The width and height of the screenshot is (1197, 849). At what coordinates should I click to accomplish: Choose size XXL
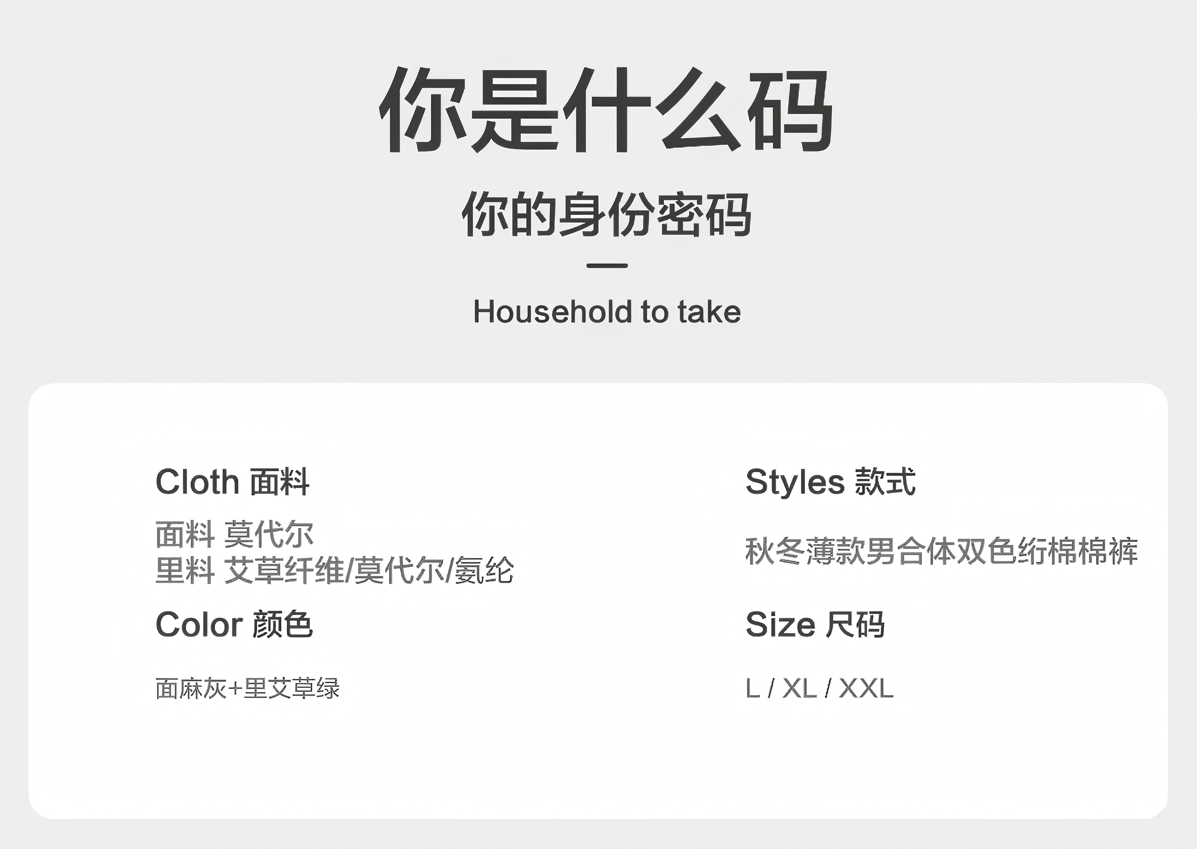[866, 688]
